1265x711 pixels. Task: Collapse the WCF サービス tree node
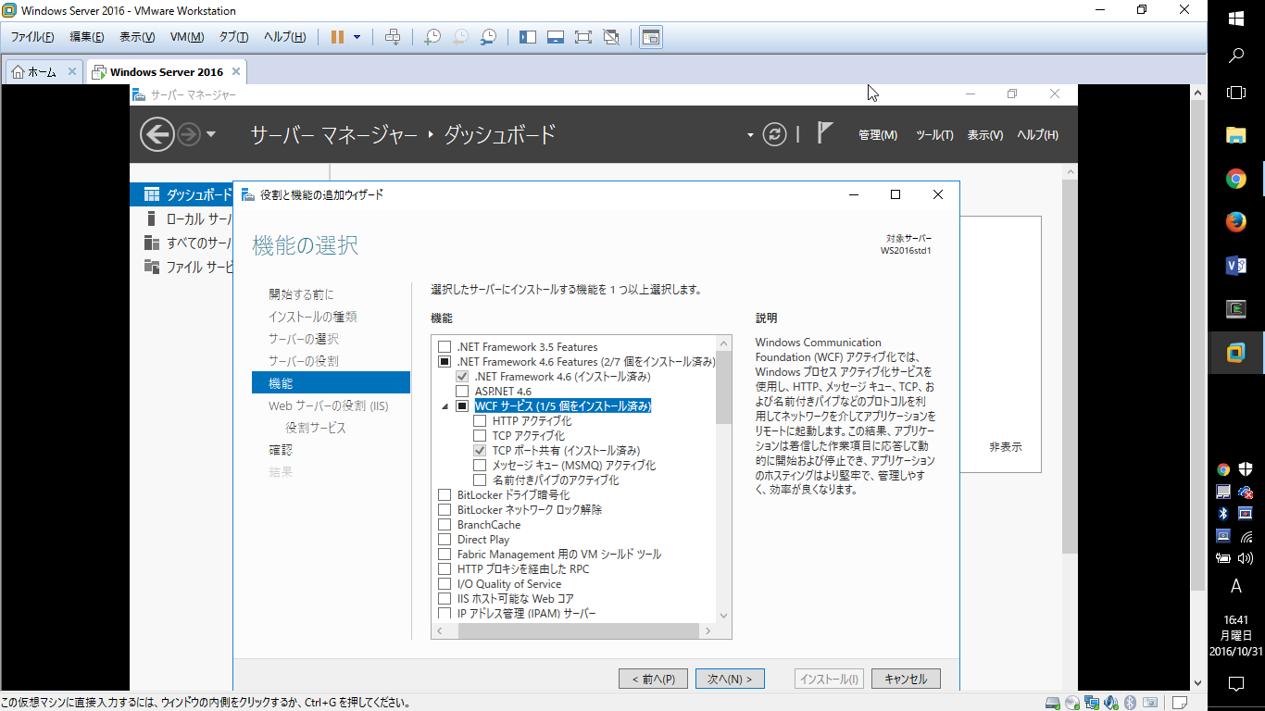(445, 406)
